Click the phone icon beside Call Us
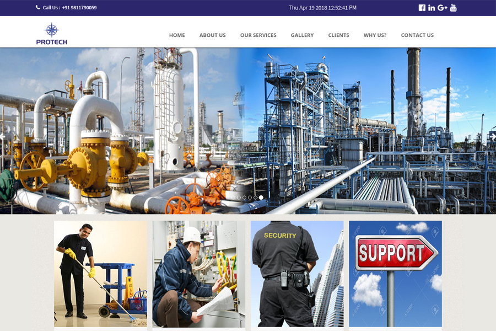This screenshot has height=331, width=496. click(38, 7)
